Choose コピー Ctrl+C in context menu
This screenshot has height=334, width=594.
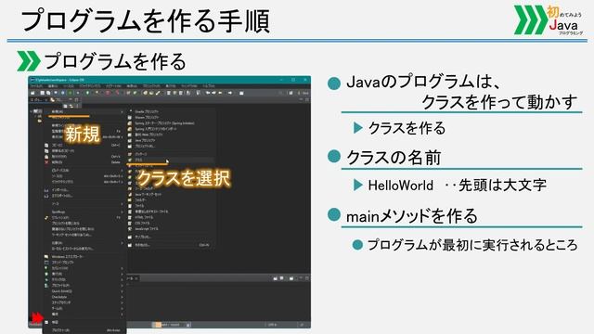pos(85,145)
